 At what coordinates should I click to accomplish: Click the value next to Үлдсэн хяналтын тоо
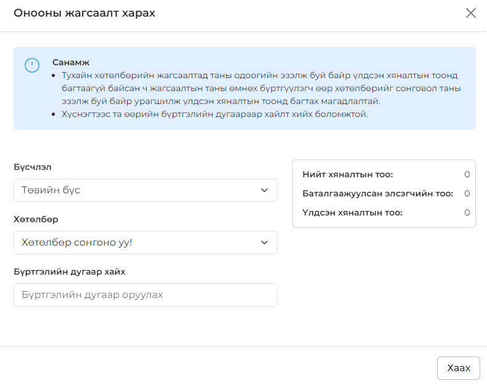[467, 212]
